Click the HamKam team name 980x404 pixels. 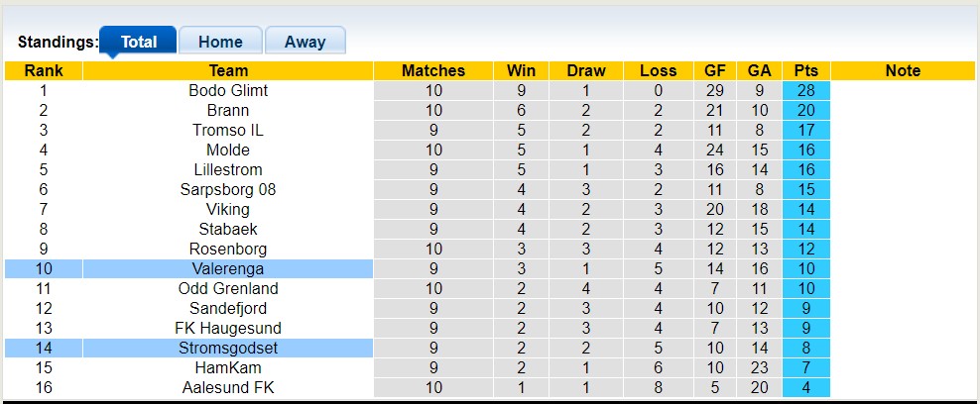click(228, 367)
